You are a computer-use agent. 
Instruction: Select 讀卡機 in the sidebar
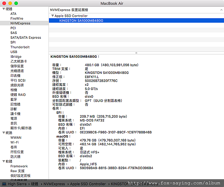[15, 114]
